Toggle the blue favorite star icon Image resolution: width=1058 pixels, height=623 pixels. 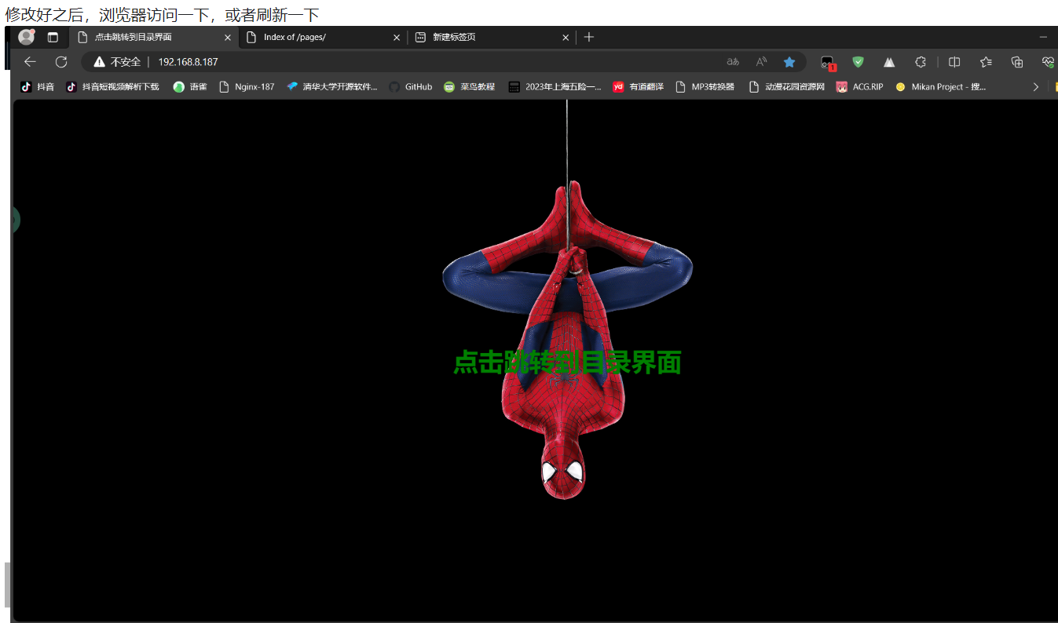click(789, 62)
